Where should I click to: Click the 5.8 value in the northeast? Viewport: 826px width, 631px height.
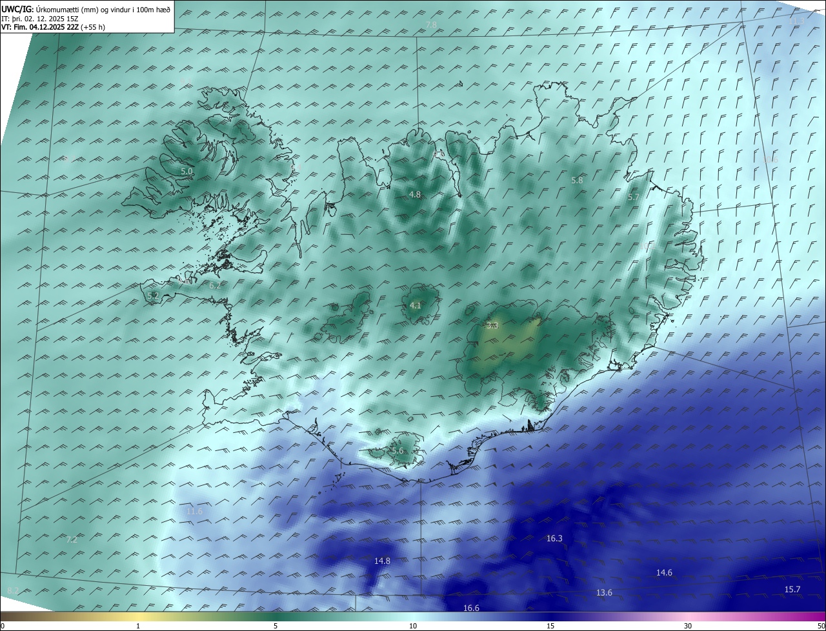point(577,181)
